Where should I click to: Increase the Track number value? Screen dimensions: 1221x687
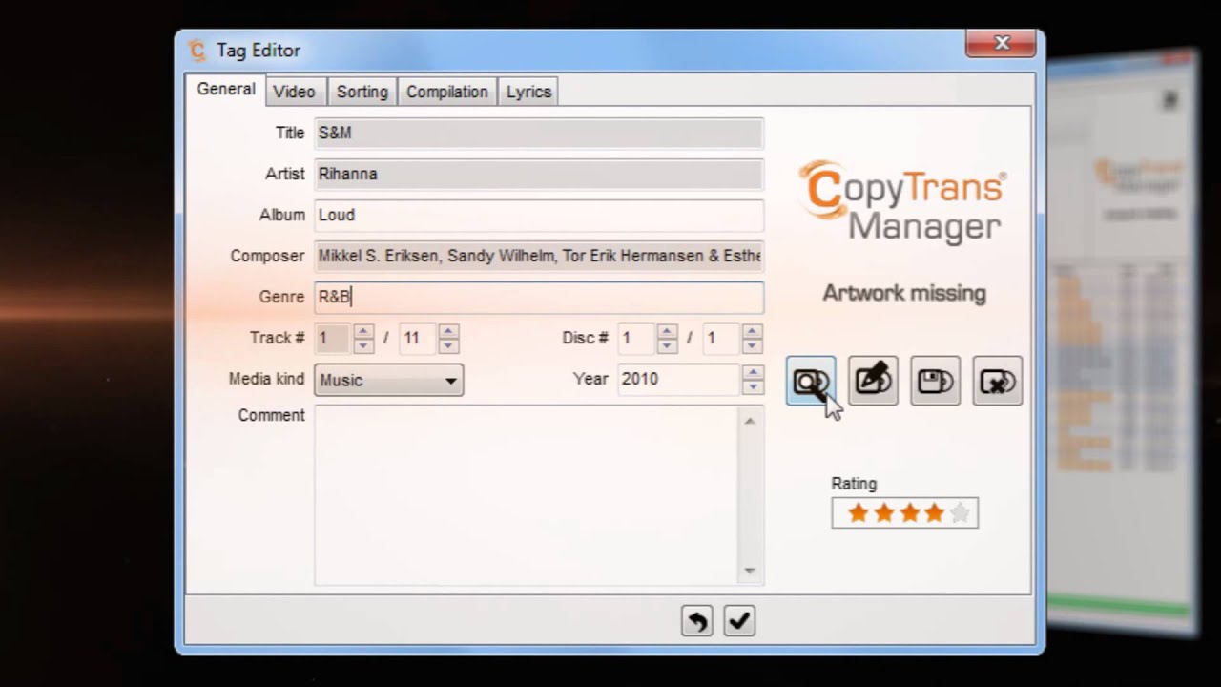click(363, 331)
